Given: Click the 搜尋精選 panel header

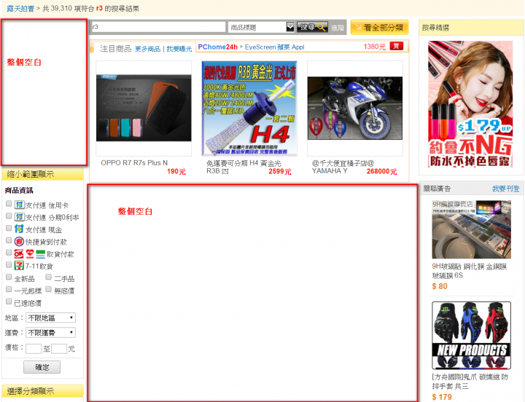Looking at the screenshot, I should click(x=471, y=28).
